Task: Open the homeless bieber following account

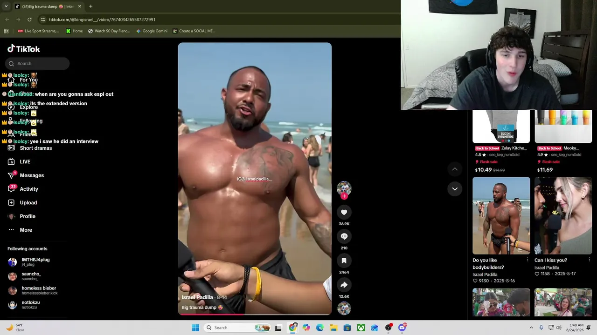Action: coord(33,290)
